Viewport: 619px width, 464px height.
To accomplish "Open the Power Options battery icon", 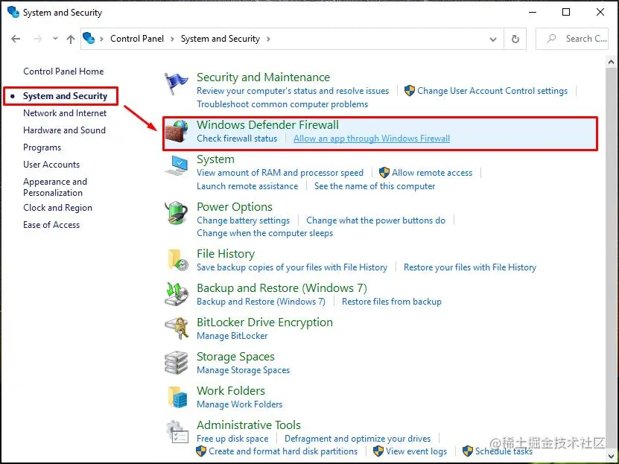I will (x=176, y=213).
